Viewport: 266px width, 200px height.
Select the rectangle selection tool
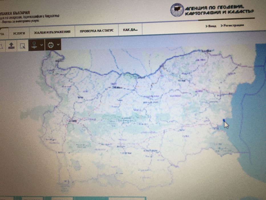pos(23,46)
